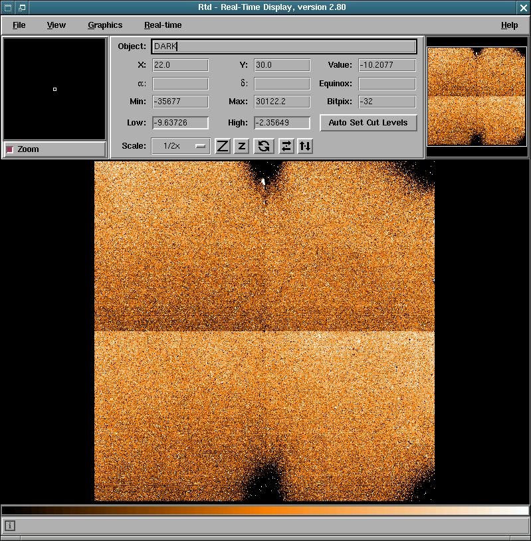
Task: Open the View menu
Action: pyautogui.click(x=56, y=25)
